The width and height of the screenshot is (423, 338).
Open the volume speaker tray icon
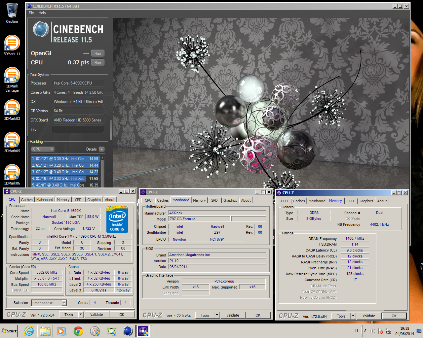click(x=372, y=331)
